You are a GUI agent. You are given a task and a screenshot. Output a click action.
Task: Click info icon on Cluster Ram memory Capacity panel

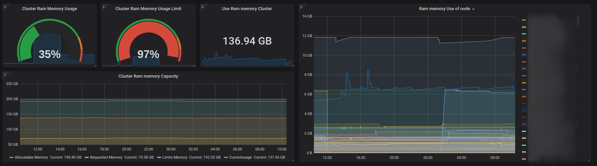5,74
